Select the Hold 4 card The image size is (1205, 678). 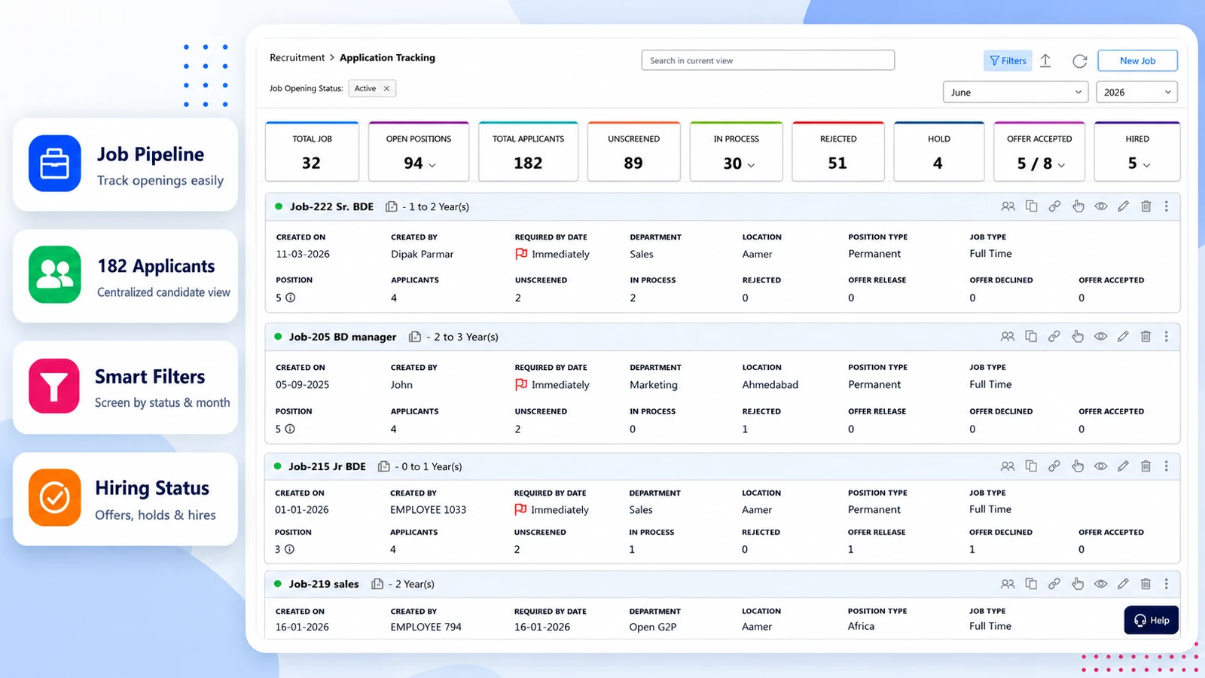coord(938,151)
